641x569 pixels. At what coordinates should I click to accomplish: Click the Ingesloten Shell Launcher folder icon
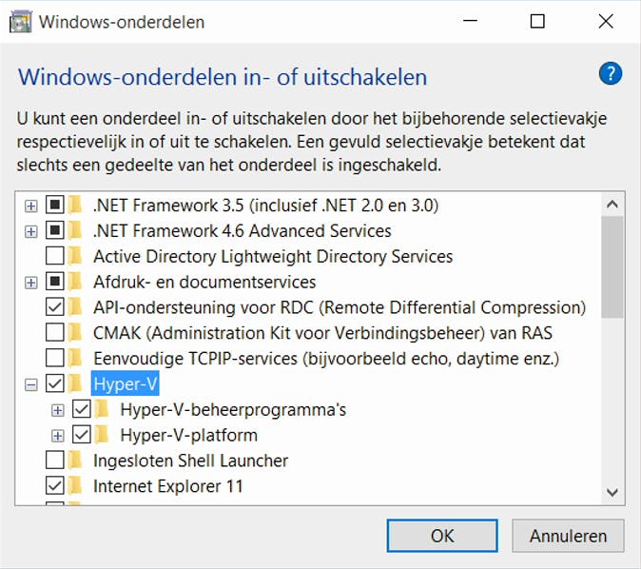click(x=75, y=461)
